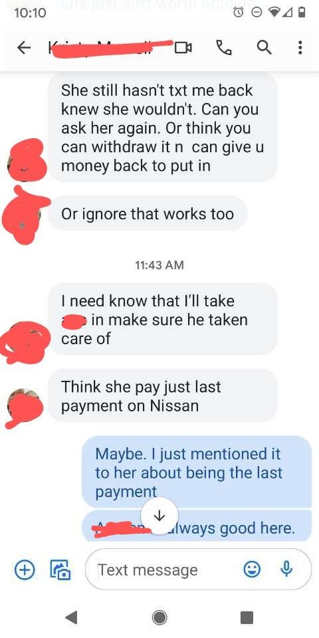Open the emoji picker smiley
Screen dimensions: 319x638
[x=252, y=570]
